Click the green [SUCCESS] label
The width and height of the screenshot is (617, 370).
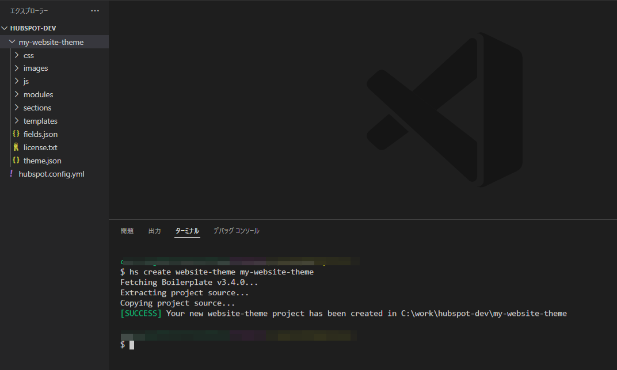click(141, 314)
